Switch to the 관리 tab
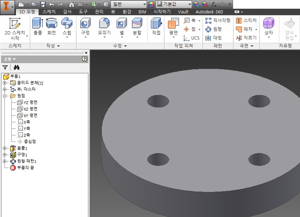300x217 pixels. [99, 12]
